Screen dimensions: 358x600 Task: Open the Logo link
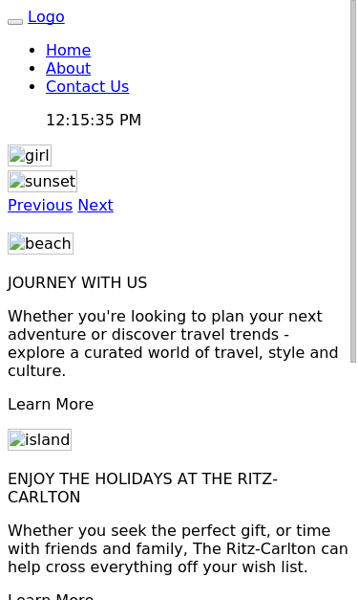46,17
